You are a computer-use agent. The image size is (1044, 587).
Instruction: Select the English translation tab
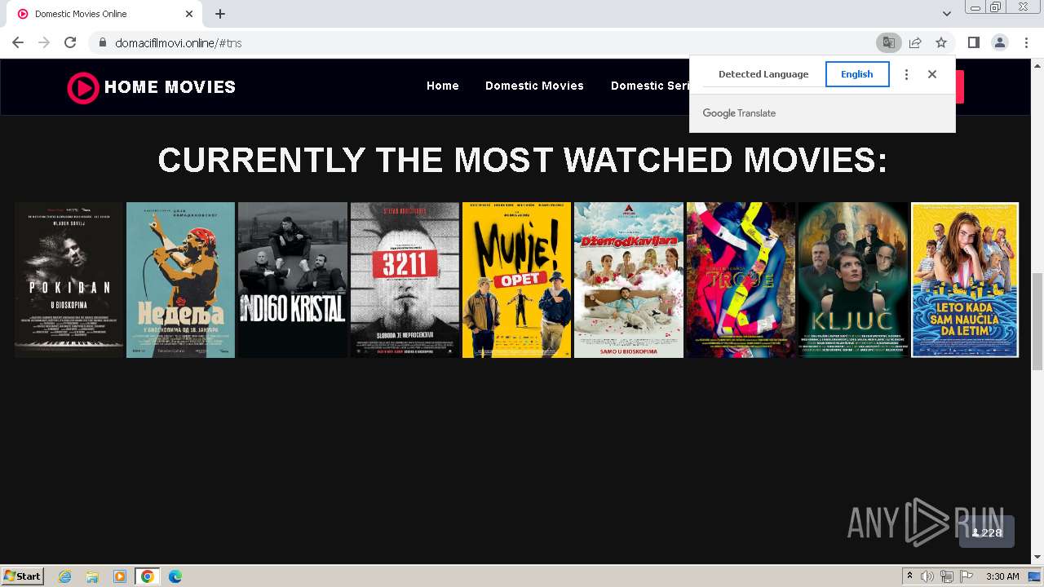(x=857, y=74)
